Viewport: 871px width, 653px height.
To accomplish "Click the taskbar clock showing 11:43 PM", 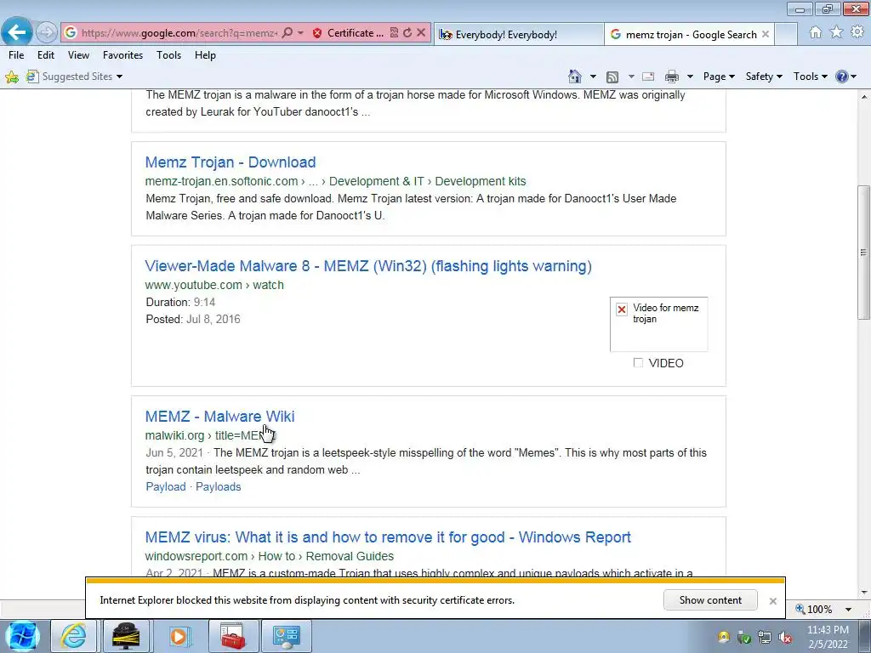I will click(x=828, y=637).
